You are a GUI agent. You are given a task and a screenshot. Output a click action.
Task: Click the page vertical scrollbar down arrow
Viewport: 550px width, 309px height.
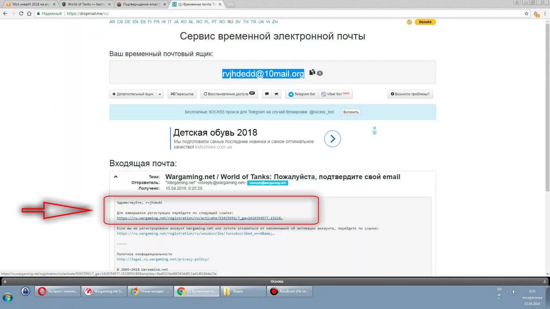pyautogui.click(x=547, y=274)
